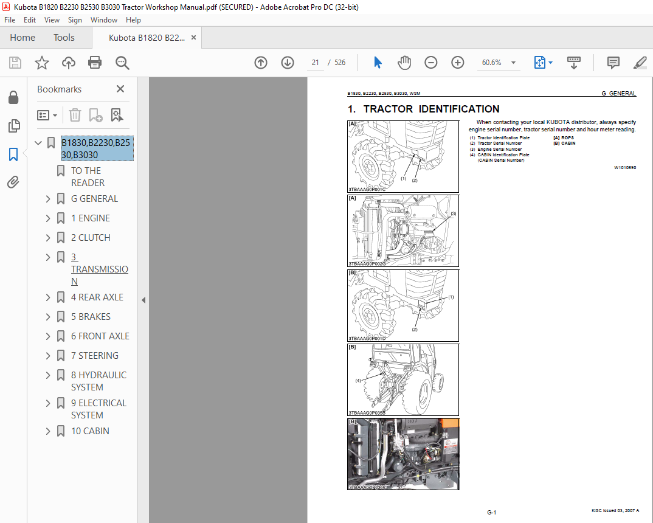
Task: Open the attachments paperclip panel
Action: [x=13, y=182]
